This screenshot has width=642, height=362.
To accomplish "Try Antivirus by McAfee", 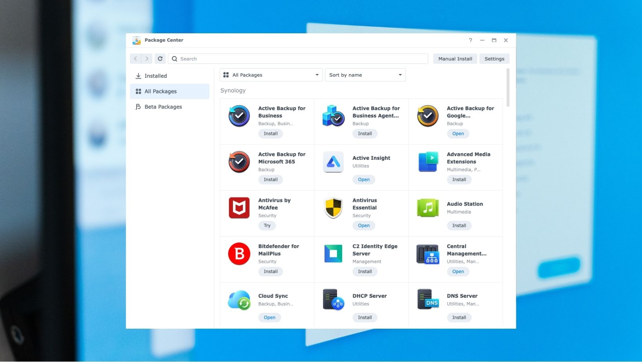I will click(267, 226).
